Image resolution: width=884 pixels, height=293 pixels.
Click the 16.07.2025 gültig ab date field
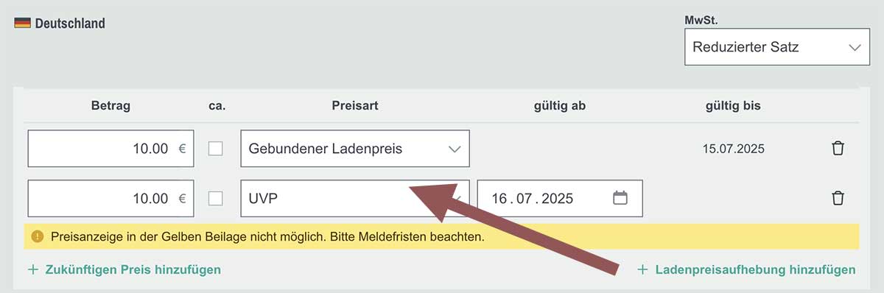coord(560,198)
